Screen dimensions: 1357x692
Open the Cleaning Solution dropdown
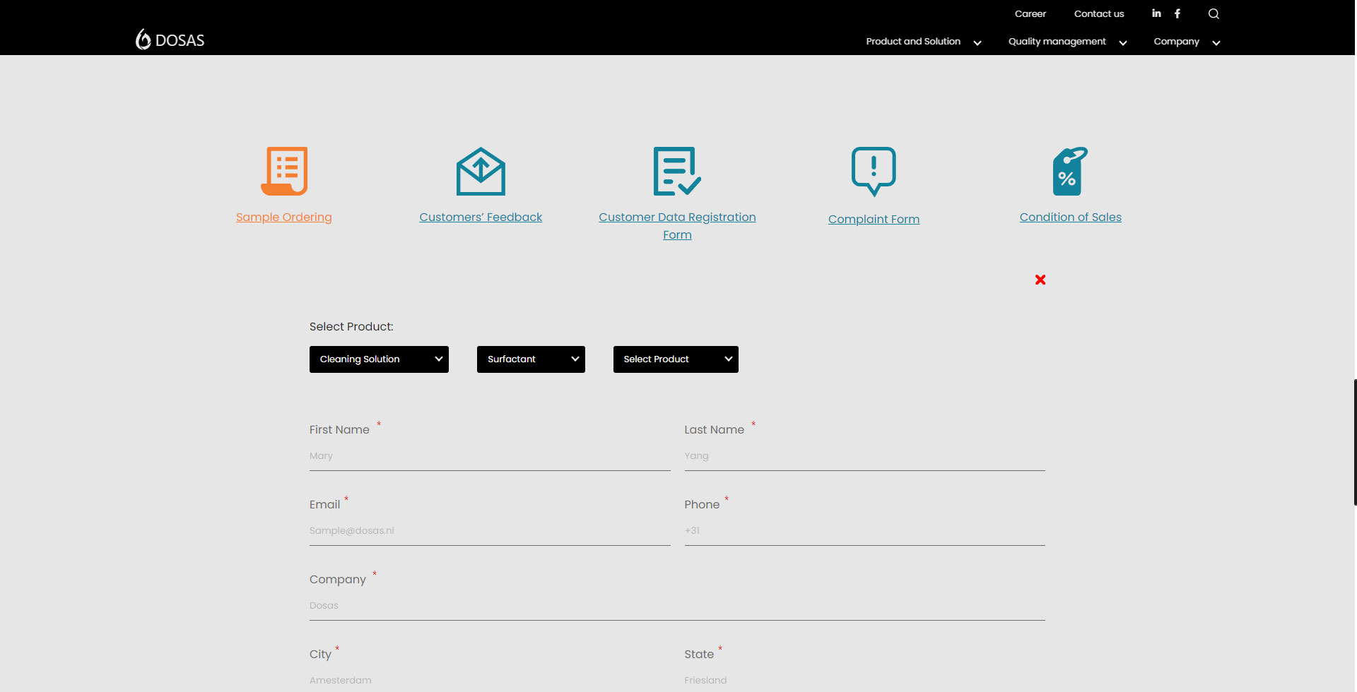(x=379, y=359)
